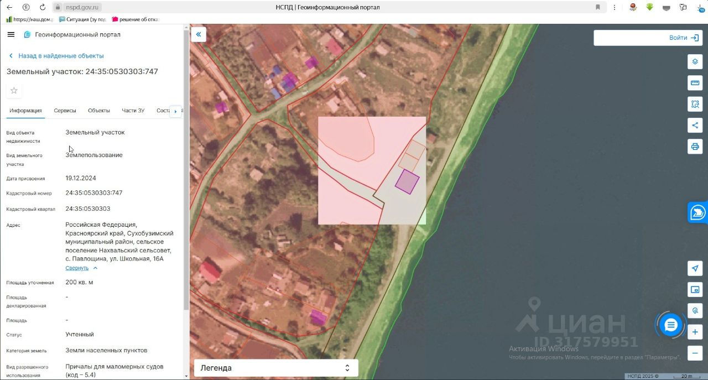Collapse the side panel with double-chevron button
Screen dimensions: 708x380
198,35
